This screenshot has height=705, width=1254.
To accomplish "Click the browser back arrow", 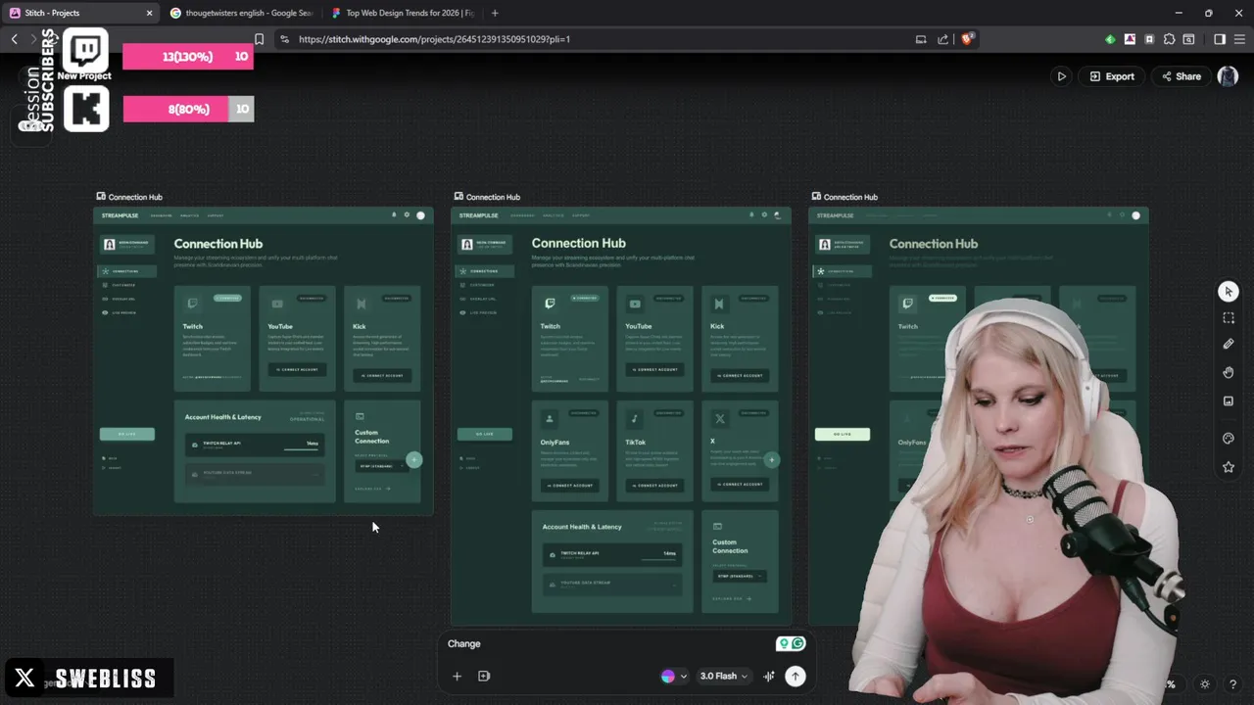I will pyautogui.click(x=14, y=39).
